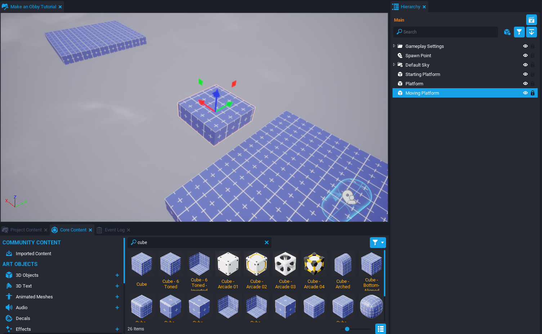Open the filter options in the Hierarchy panel
Screen dimensions: 542x334
click(x=519, y=32)
